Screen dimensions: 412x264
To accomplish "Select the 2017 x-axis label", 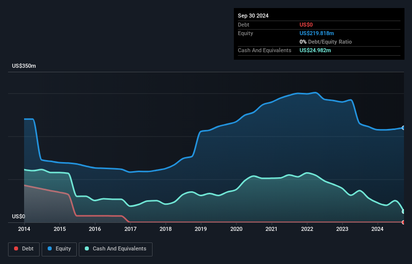I will 130,229.
